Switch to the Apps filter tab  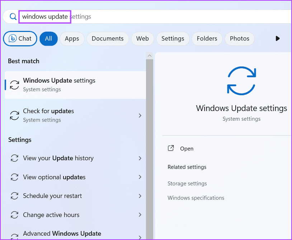(x=72, y=38)
